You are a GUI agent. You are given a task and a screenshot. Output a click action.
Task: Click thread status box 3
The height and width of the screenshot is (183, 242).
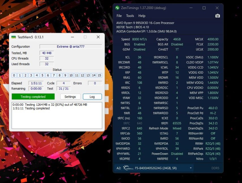click(31, 75)
